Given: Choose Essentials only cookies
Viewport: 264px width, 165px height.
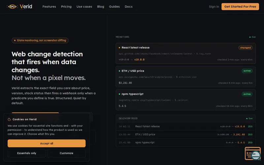Looking at the screenshot, I should coord(27,153).
